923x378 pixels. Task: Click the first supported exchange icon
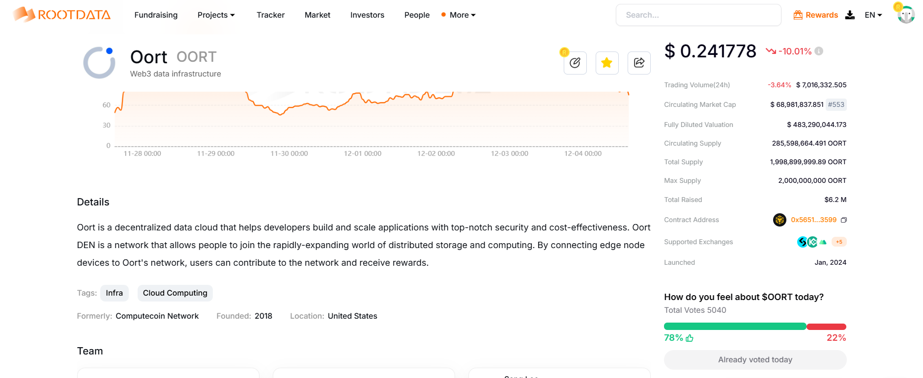(802, 242)
